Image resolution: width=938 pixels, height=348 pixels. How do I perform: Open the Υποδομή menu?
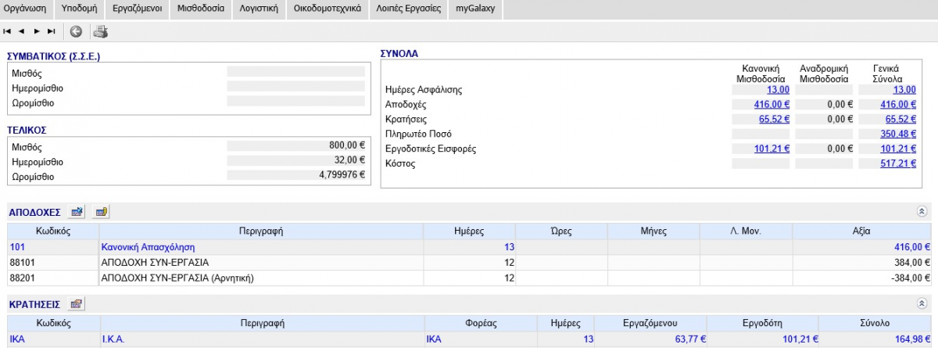pos(79,9)
